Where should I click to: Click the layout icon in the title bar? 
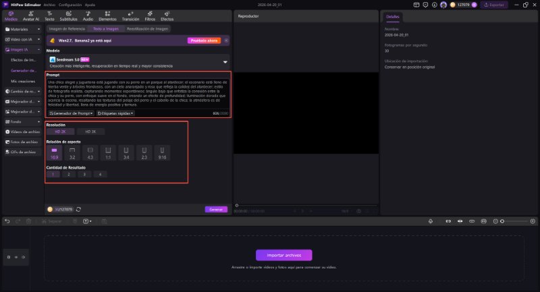tap(416, 5)
